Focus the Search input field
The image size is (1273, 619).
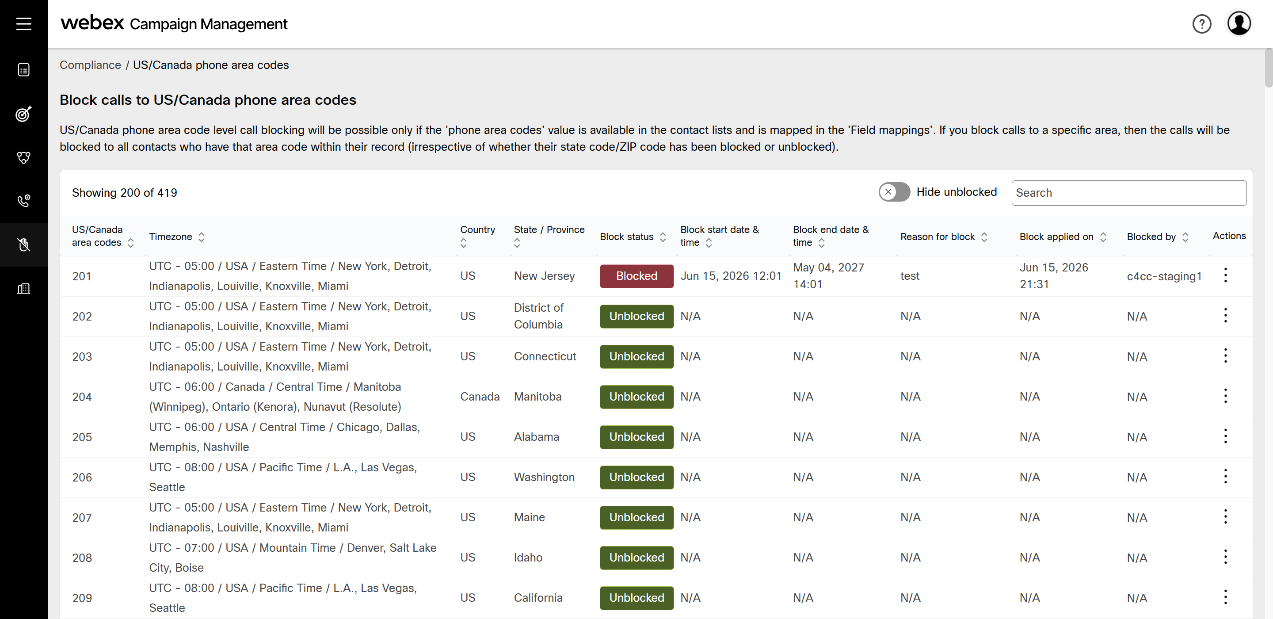point(1129,193)
